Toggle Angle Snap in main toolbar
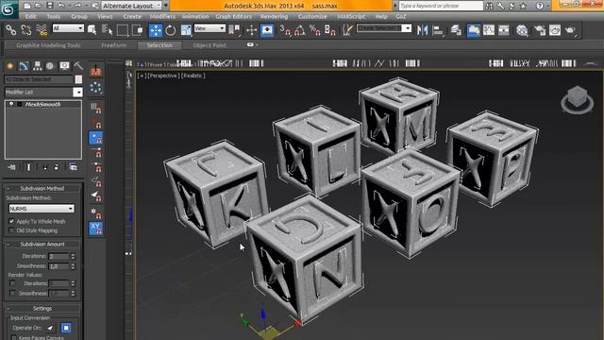 coord(300,29)
